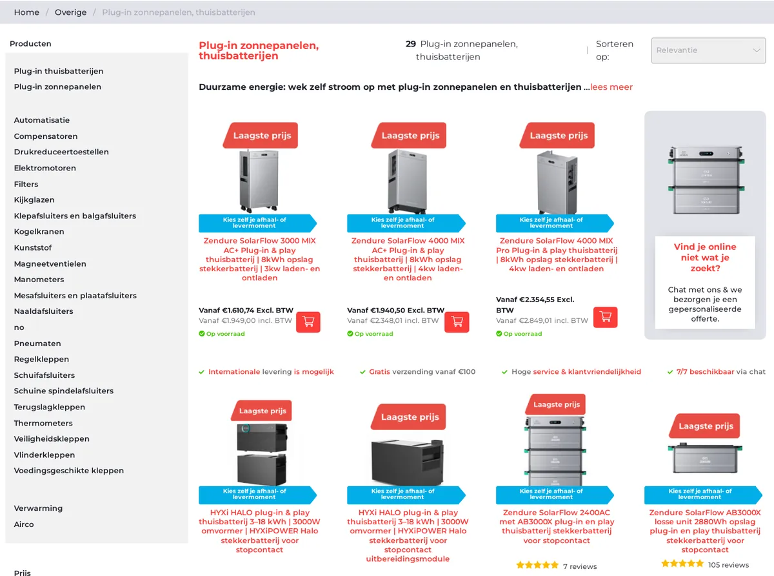
Task: Open Zendure SolarFlow 4000 MIX AC+ product title
Action: point(408,259)
